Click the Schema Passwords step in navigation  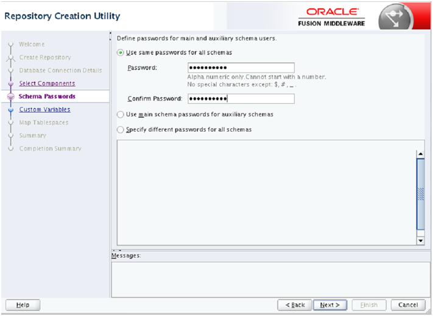pos(47,96)
